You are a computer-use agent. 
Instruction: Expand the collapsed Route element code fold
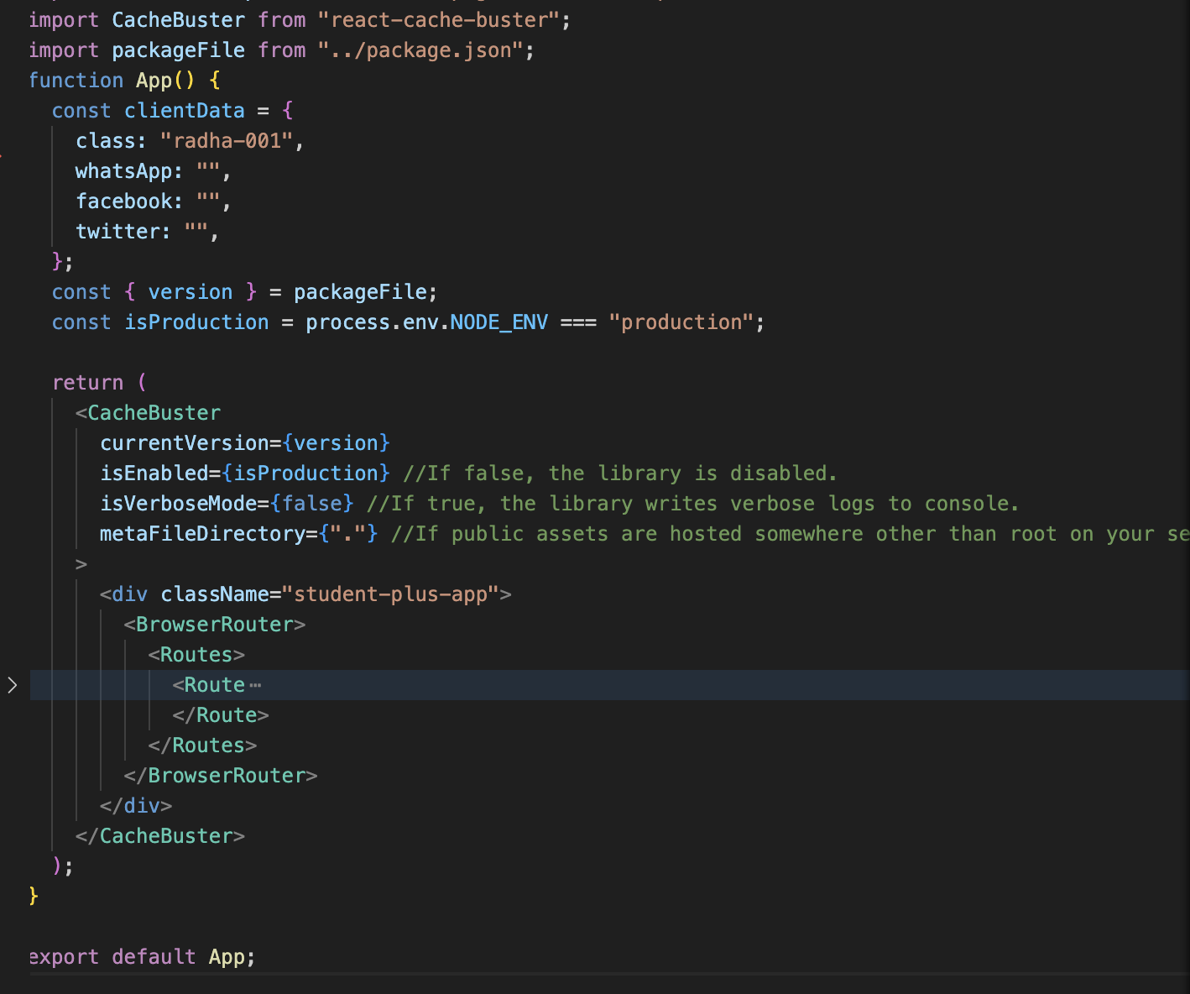pos(13,685)
